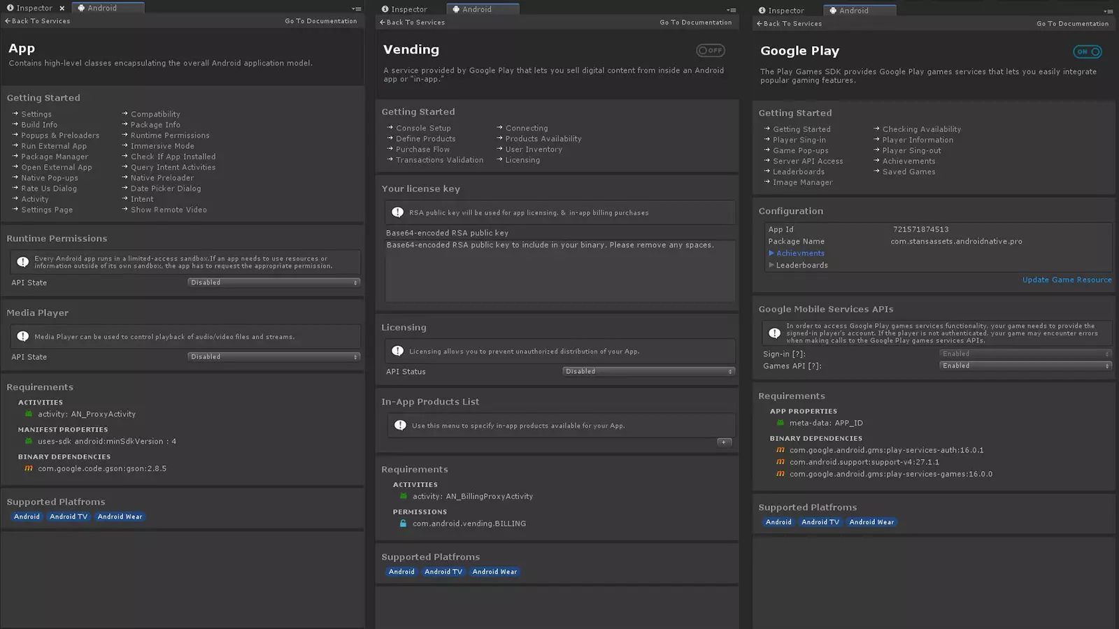Click the gson binary dependency icon
The height and width of the screenshot is (629, 1119).
coord(29,468)
